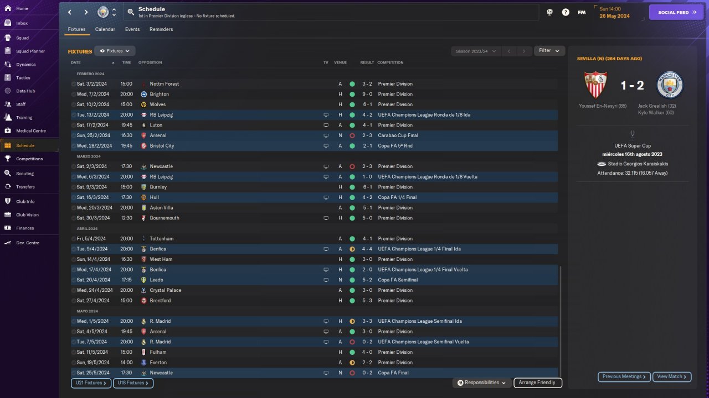Open the Season 2023/24 dropdown
The height and width of the screenshot is (398, 709).
click(475, 51)
